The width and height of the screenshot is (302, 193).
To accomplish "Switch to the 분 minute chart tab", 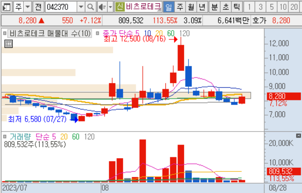I will click(215, 7).
